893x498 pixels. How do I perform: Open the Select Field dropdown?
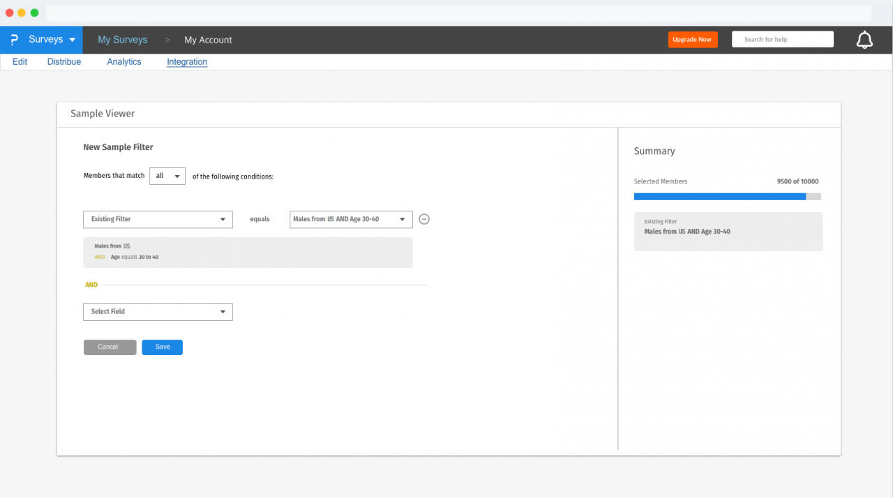158,312
